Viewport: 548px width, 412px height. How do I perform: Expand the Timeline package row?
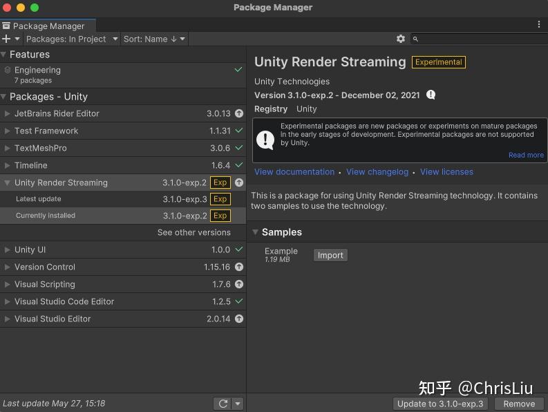(x=7, y=165)
